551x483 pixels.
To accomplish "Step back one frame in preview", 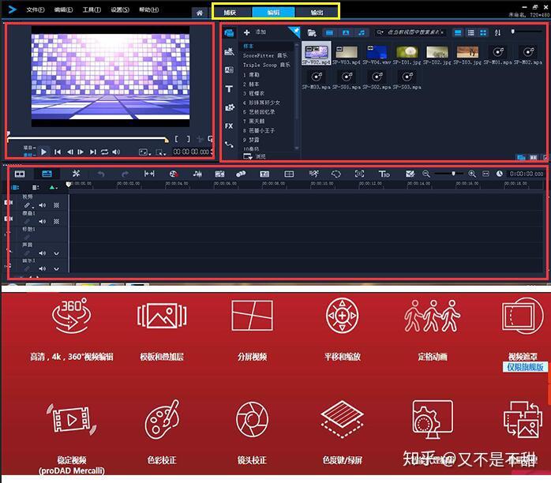I will pyautogui.click(x=70, y=152).
